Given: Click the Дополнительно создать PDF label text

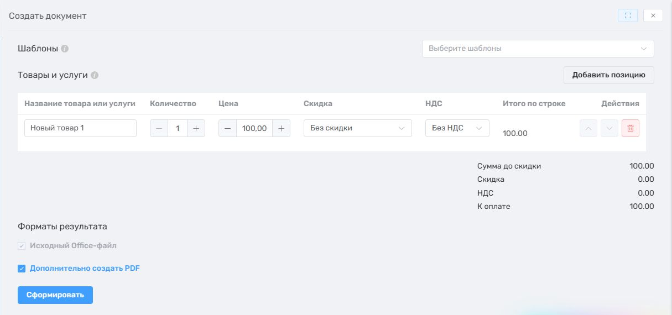Looking at the screenshot, I should click(x=85, y=269).
